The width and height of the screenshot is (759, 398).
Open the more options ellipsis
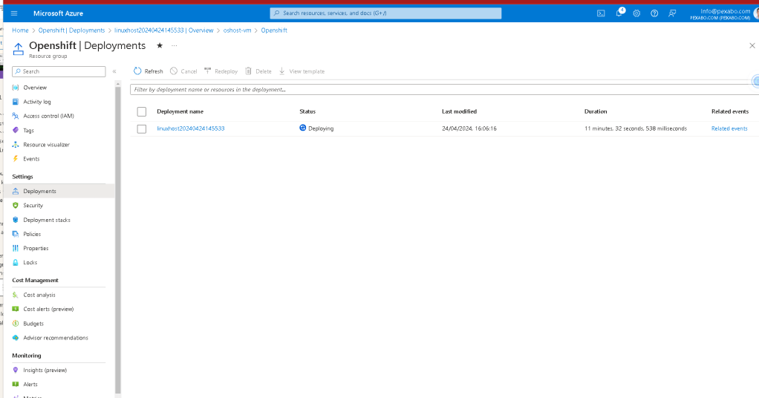175,45
